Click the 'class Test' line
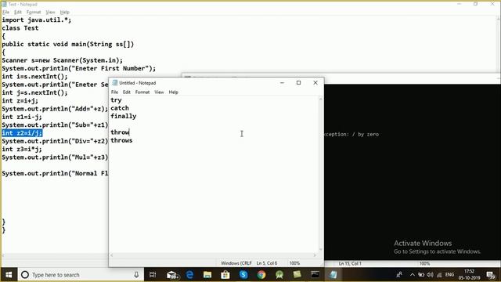Screen dimensions: 501x282 pos(20,28)
